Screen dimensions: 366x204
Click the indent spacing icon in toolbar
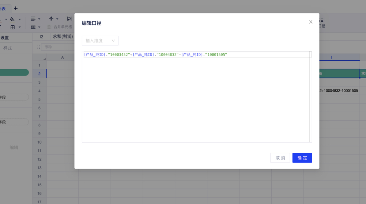(x=33, y=27)
